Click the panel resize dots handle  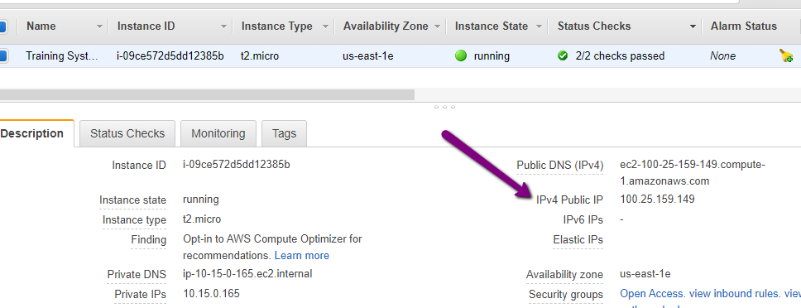444,108
